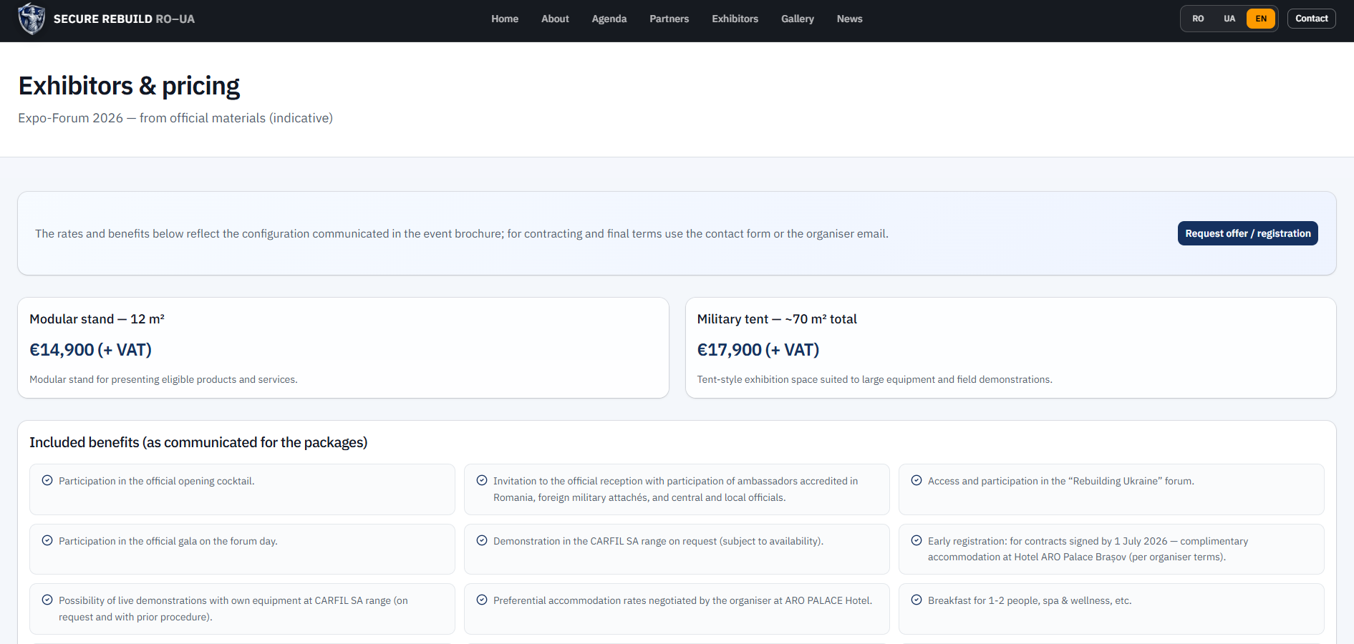Click check icon beside official gala participation
The width and height of the screenshot is (1354, 644).
point(47,540)
